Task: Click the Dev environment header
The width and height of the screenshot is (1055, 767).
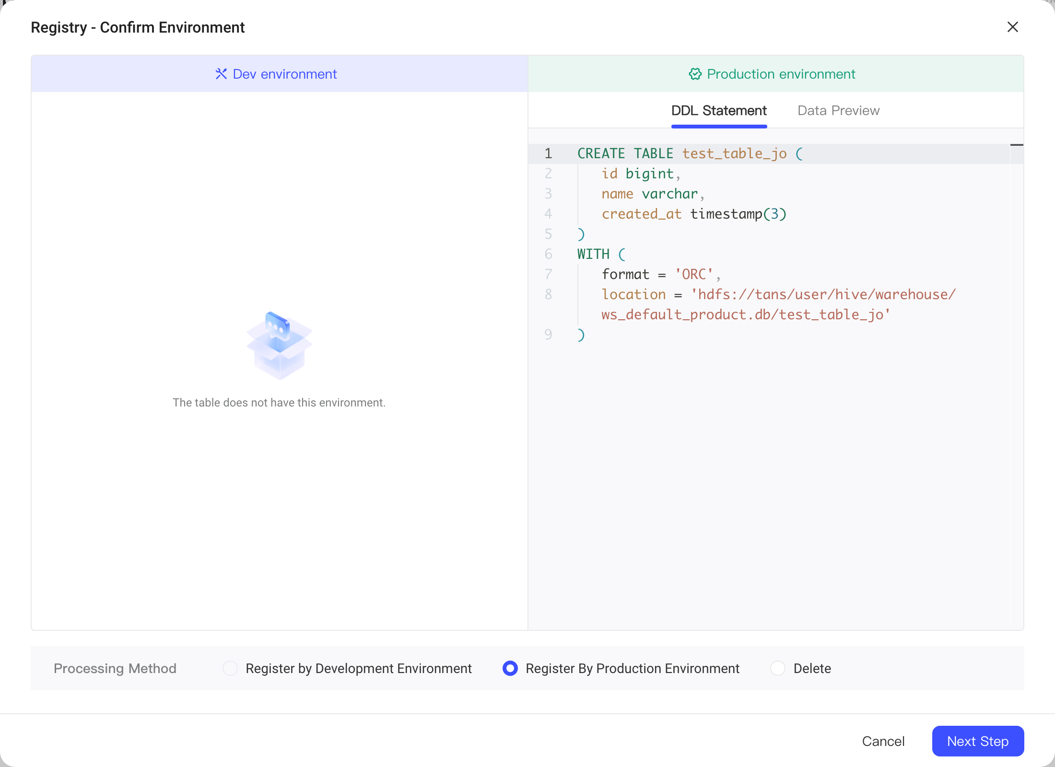Action: (x=280, y=74)
